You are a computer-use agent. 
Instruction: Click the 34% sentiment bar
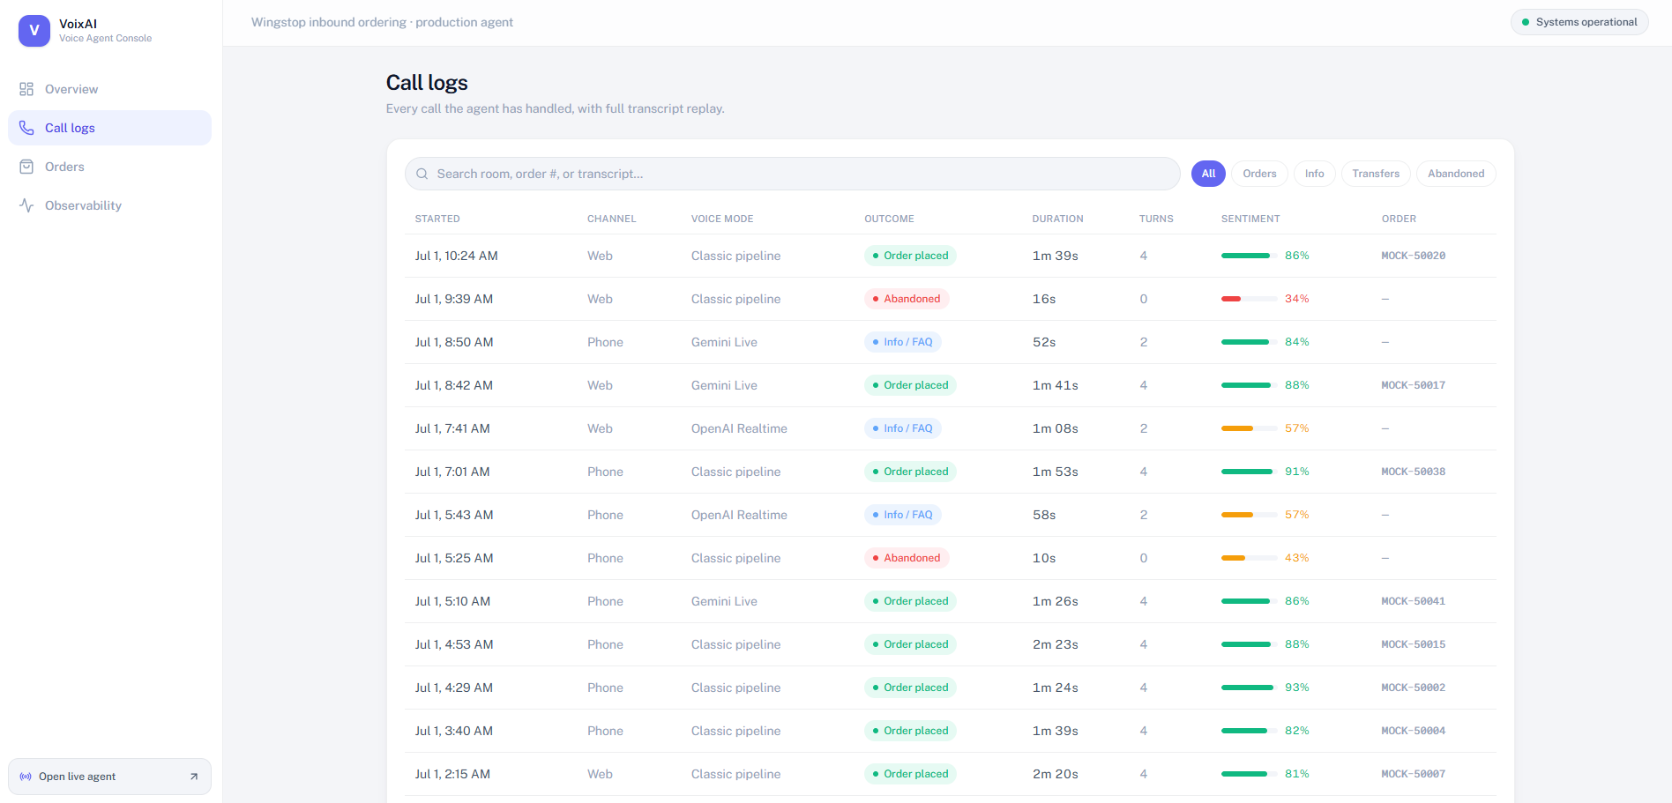pos(1249,299)
